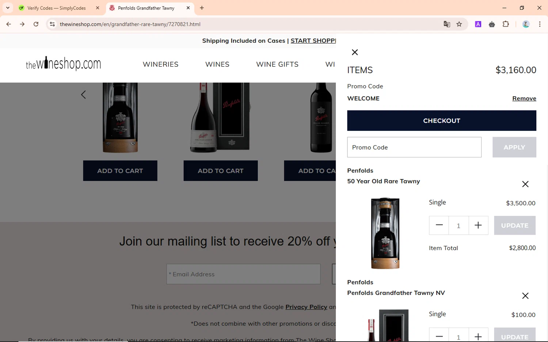Close the cart side panel
Image resolution: width=548 pixels, height=342 pixels.
354,52
